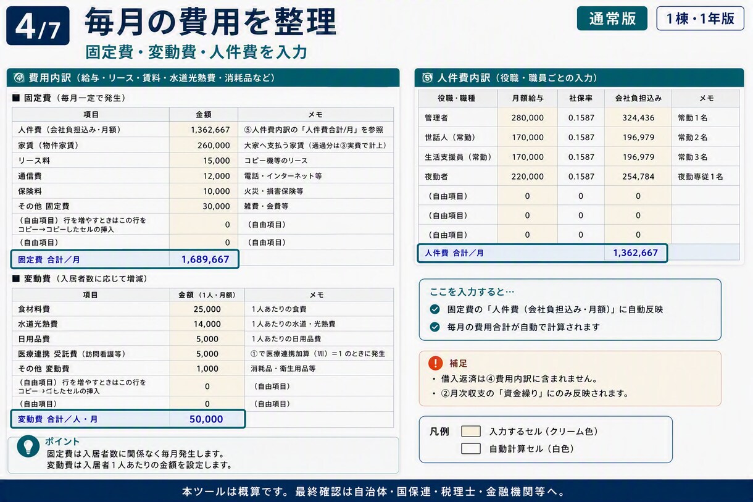The height and width of the screenshot is (502, 753).
Task: Click the 夜勤専従1名 memo cell
Action: 705,177
